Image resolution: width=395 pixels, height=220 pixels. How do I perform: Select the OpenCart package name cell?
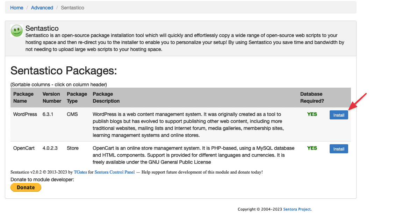24,148
